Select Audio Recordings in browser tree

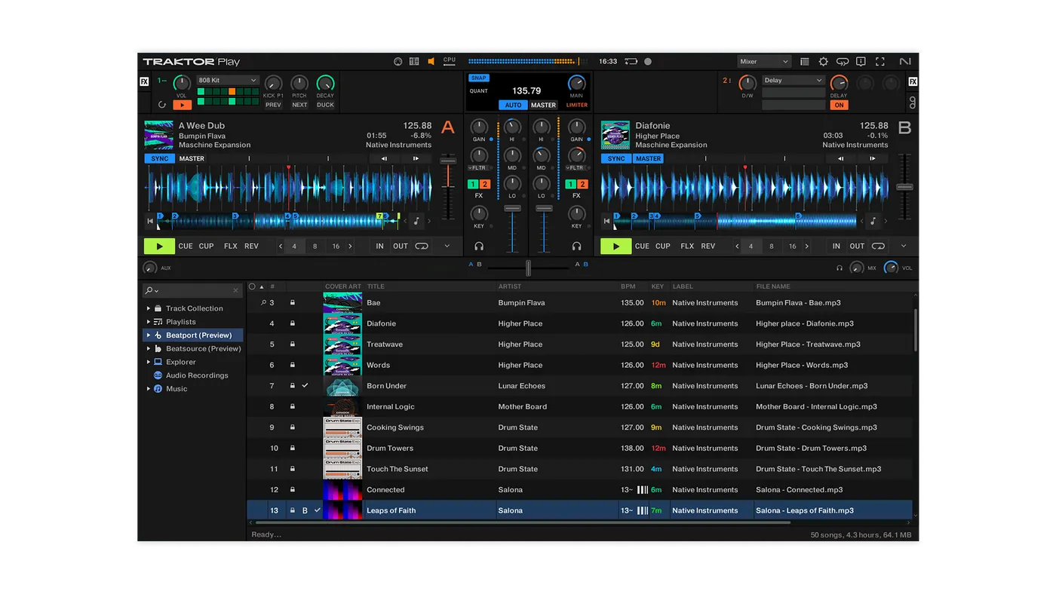(x=197, y=375)
